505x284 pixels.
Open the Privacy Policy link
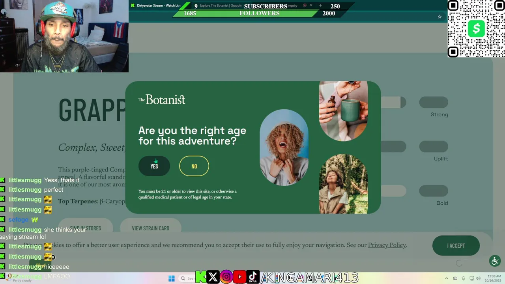(x=387, y=245)
